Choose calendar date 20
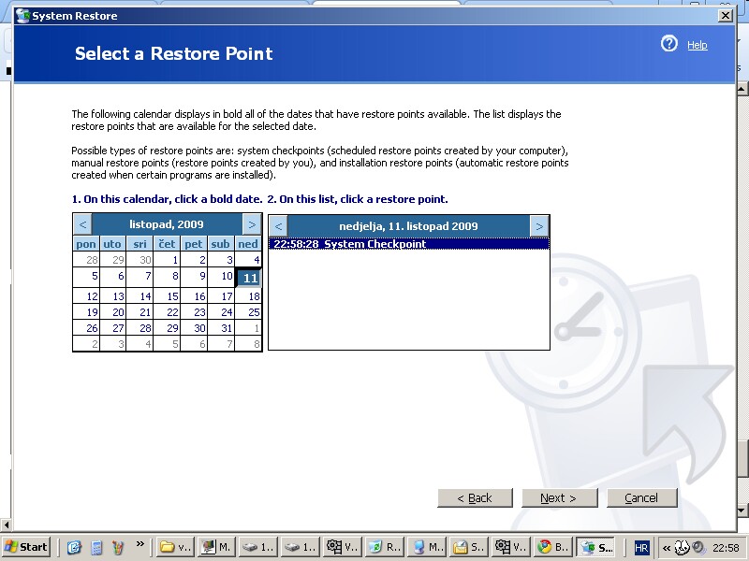 112,312
